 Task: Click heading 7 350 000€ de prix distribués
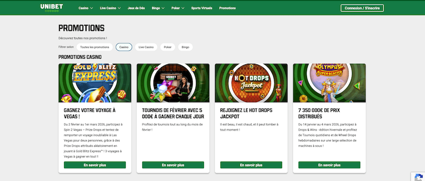[x=319, y=114]
